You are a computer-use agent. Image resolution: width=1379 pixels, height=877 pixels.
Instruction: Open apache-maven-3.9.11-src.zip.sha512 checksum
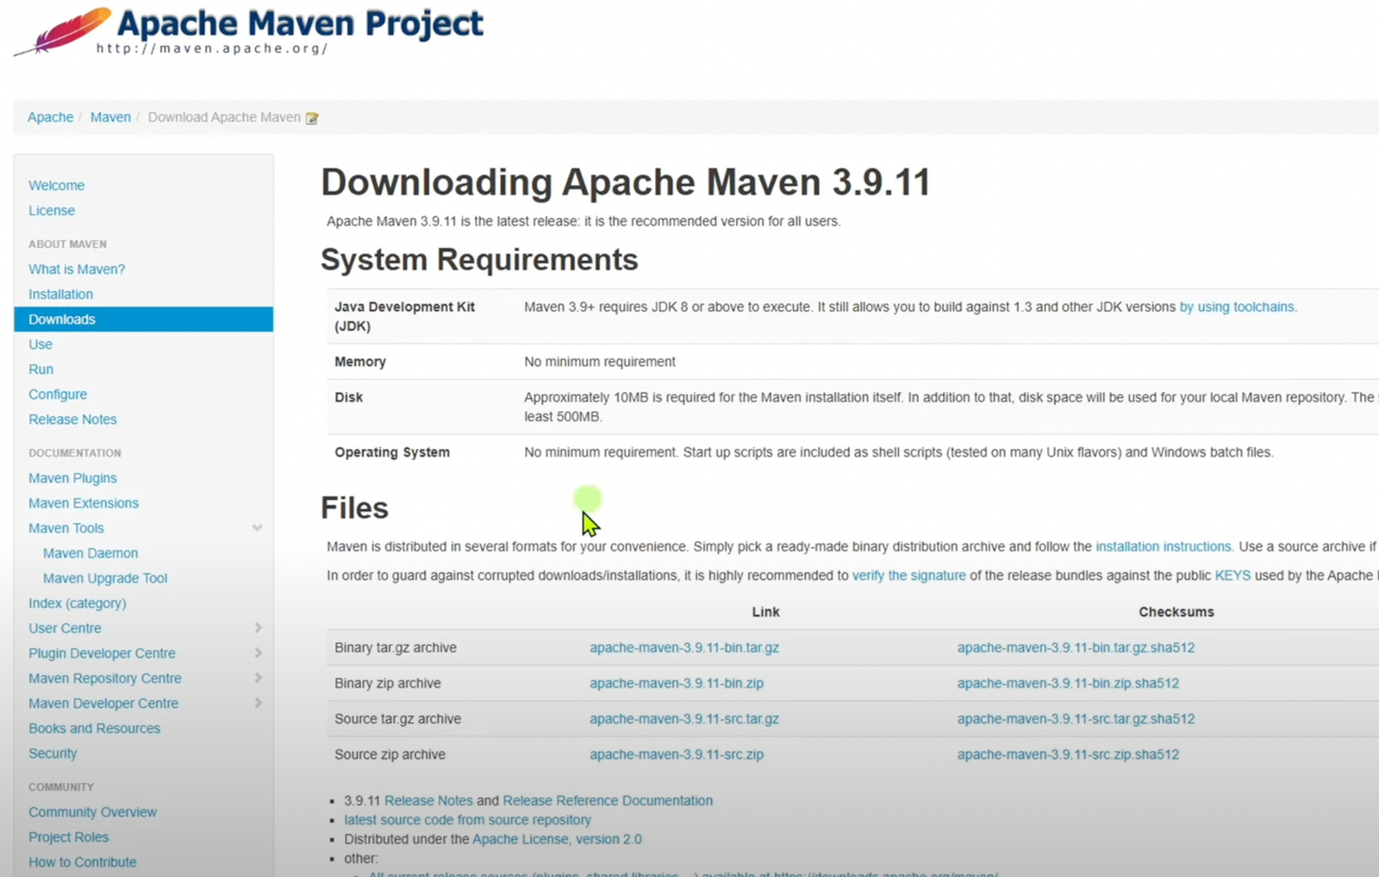coord(1068,754)
